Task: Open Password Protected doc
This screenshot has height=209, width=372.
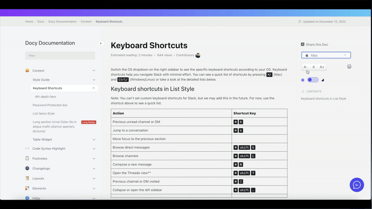Action: [x=50, y=105]
